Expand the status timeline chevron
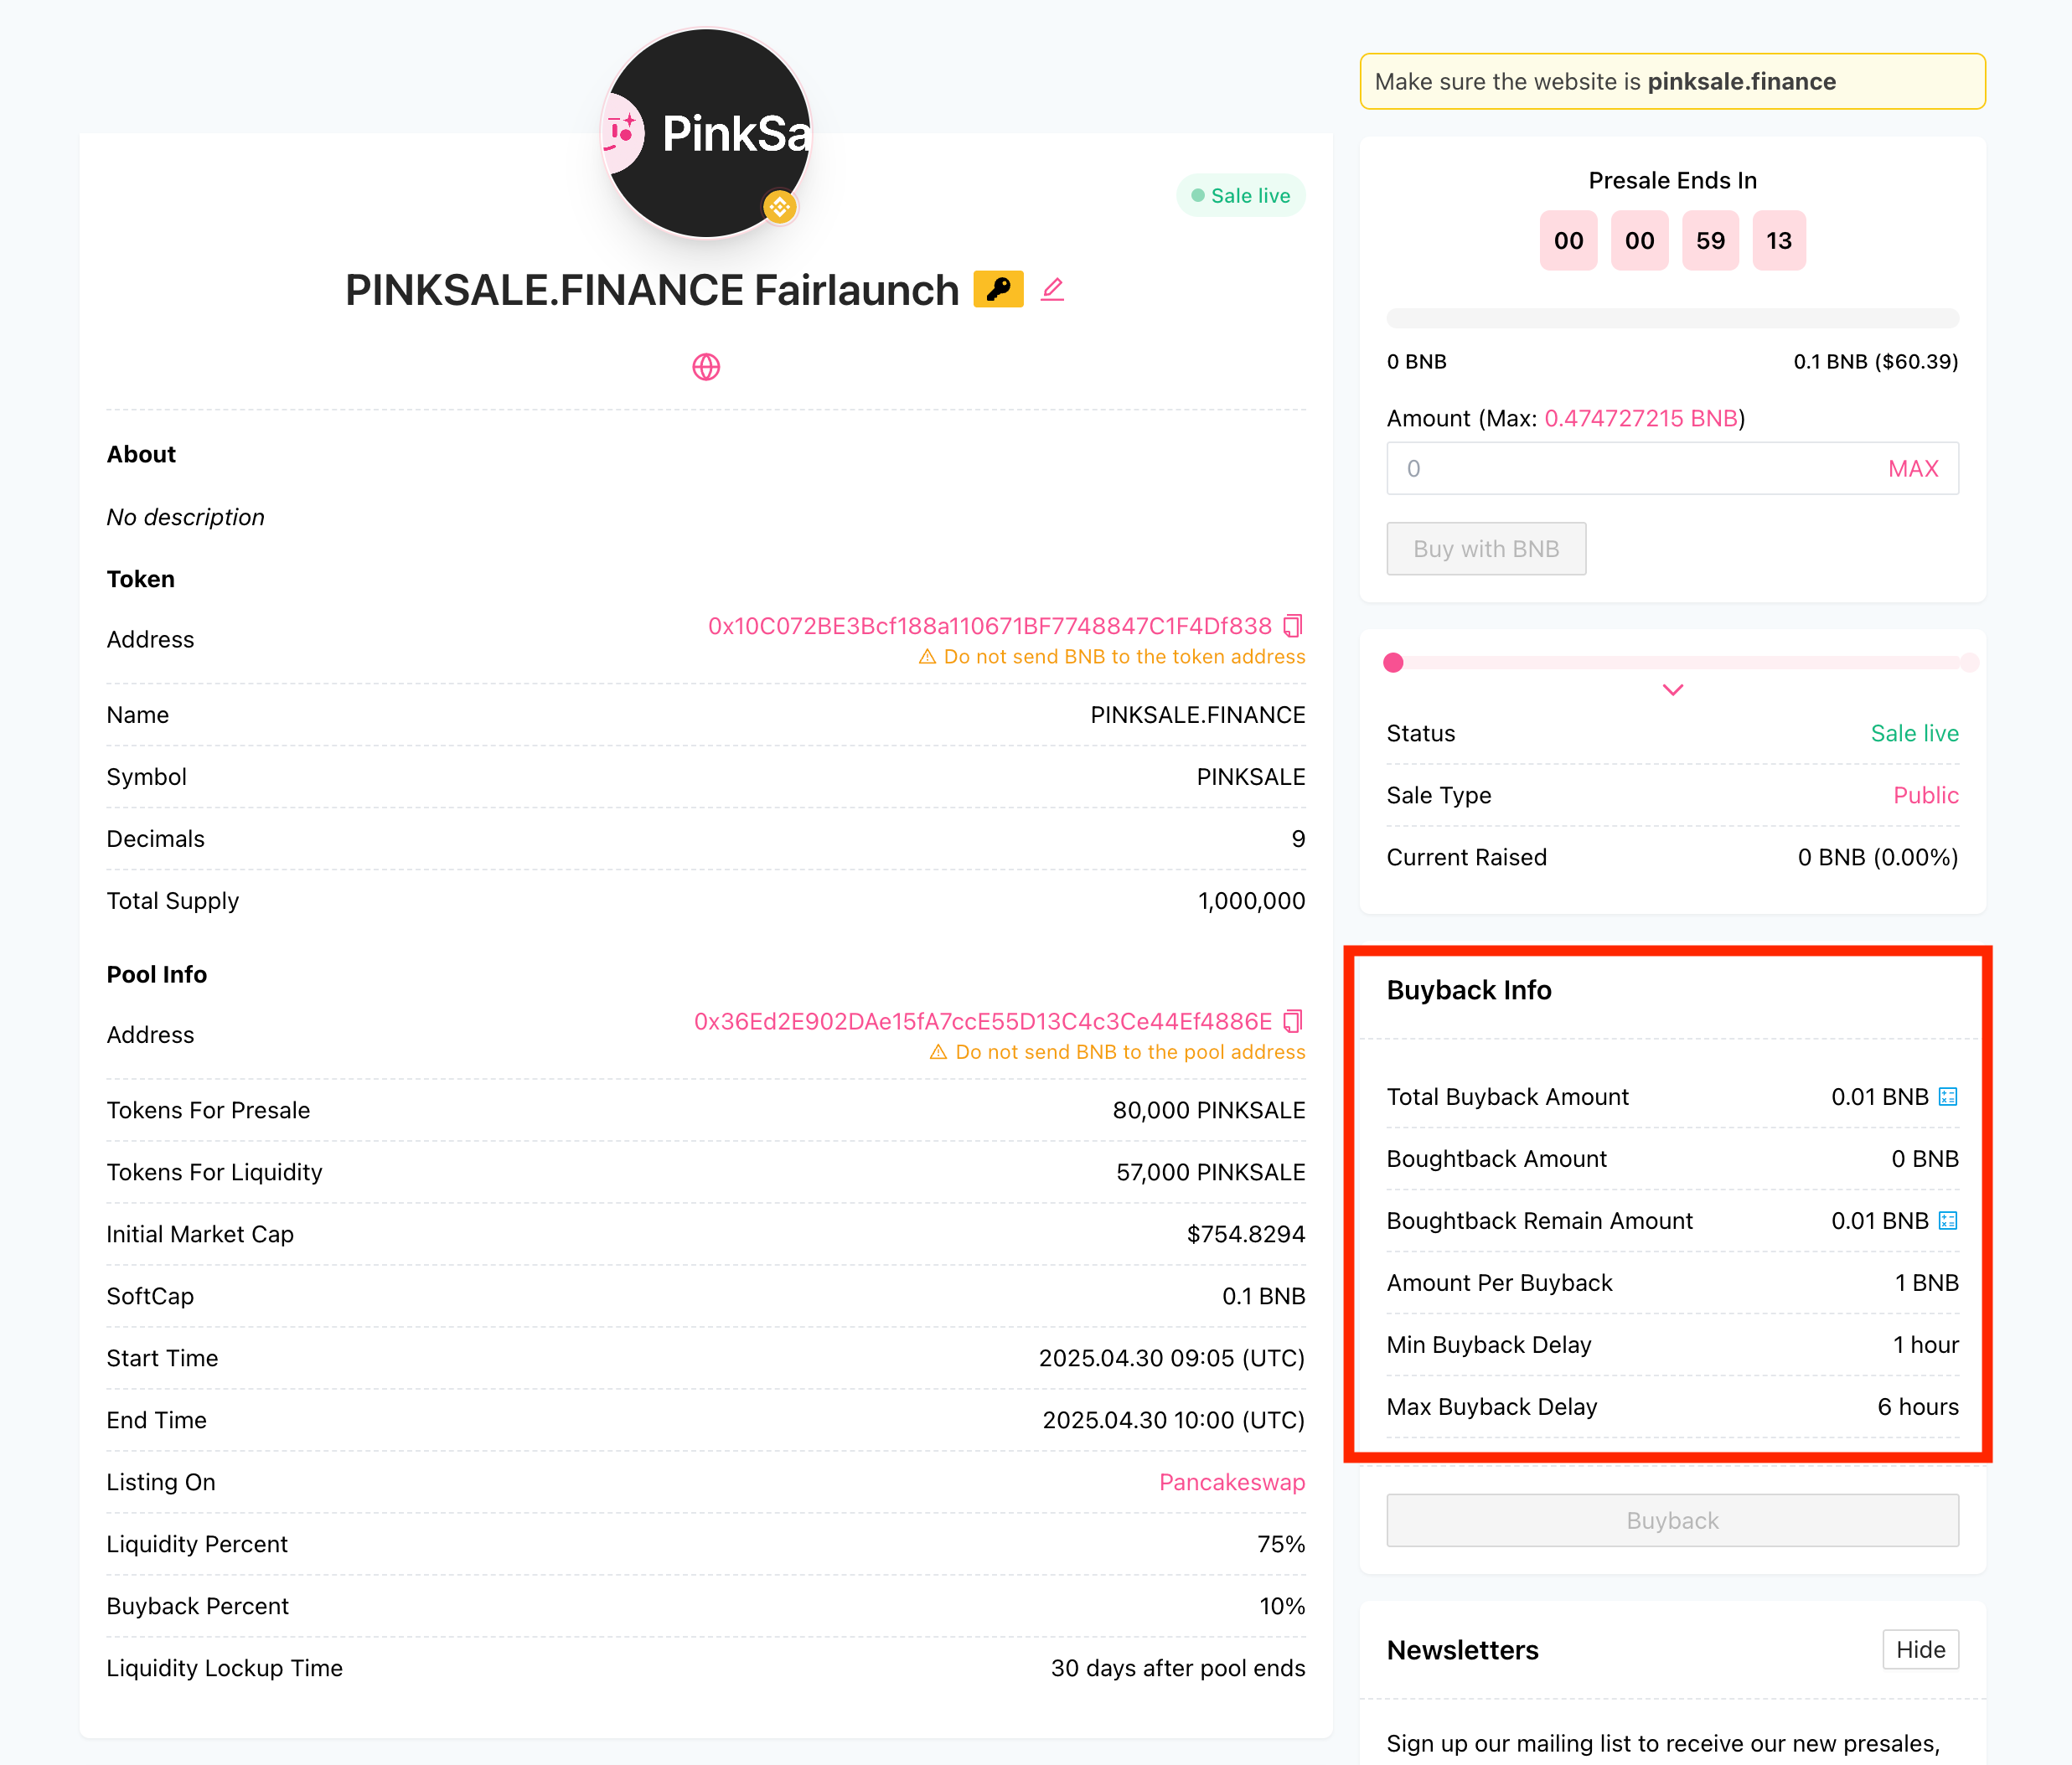 pos(1673,690)
